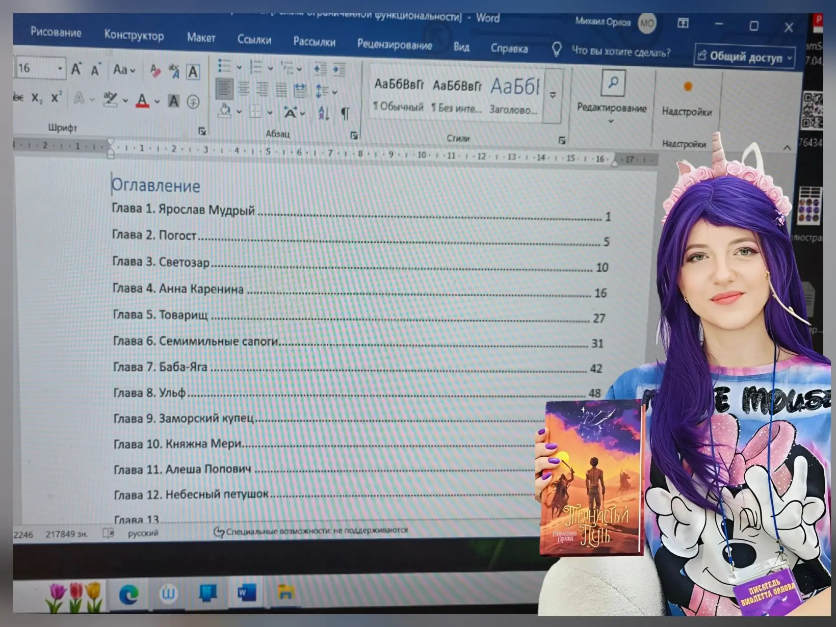Toggle the bulleted list button
836x627 pixels.
(225, 66)
